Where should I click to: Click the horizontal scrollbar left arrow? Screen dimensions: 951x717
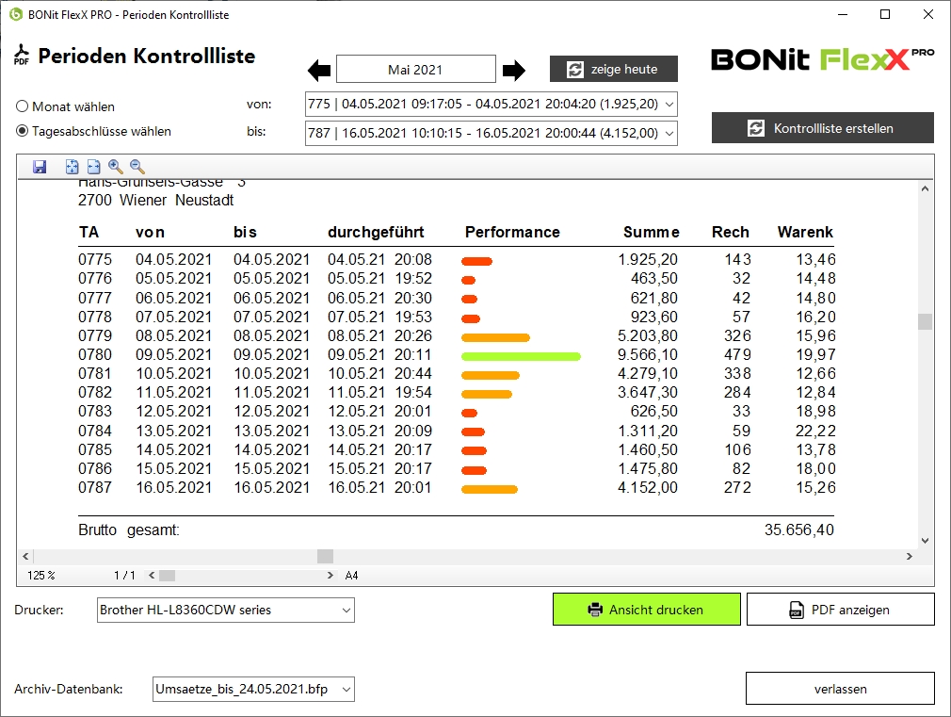point(25,556)
